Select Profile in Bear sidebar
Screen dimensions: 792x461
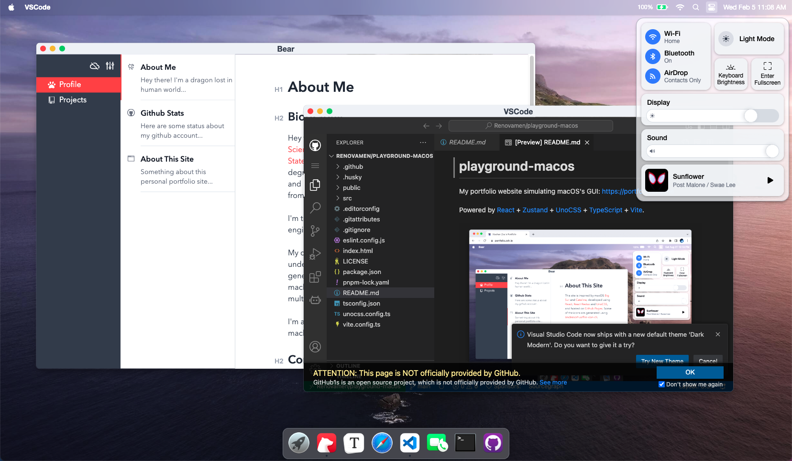[x=78, y=85]
